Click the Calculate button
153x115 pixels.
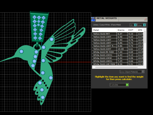point(119,85)
